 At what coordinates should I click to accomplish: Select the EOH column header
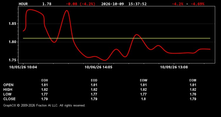44,80
